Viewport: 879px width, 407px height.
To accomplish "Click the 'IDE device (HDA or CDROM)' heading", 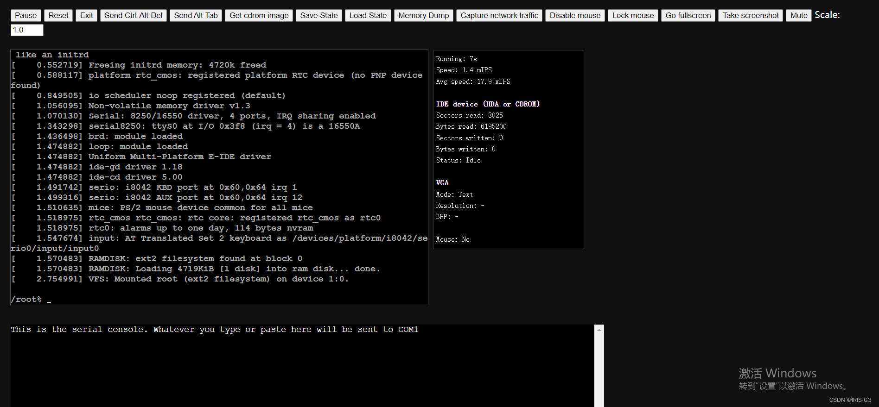I will point(488,104).
